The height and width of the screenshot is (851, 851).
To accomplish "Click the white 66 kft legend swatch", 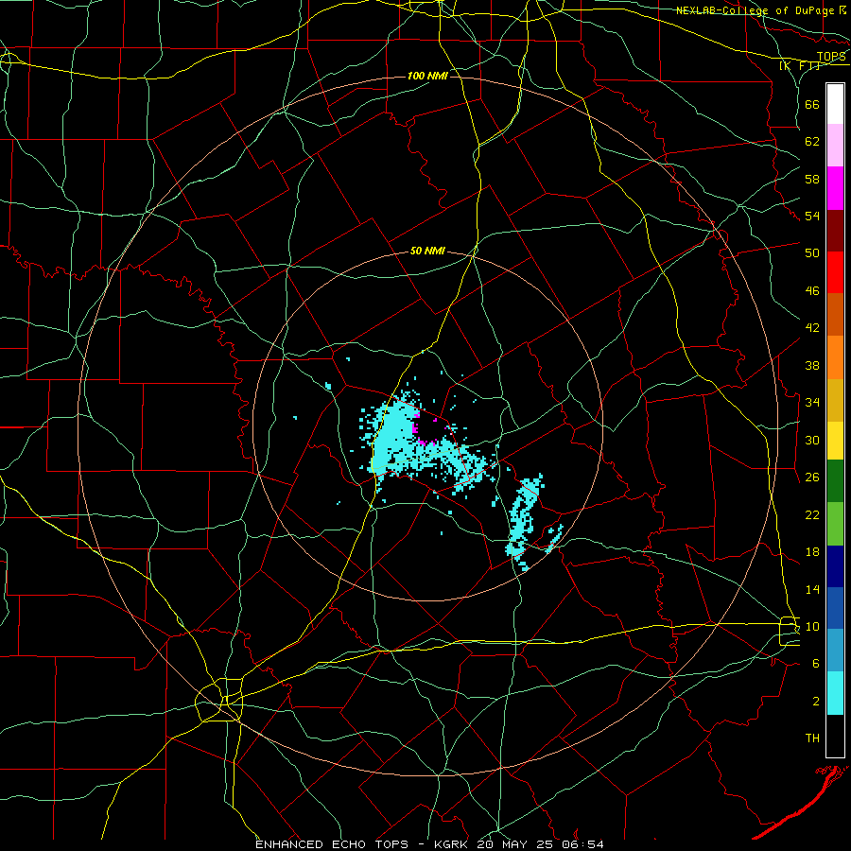I will point(835,104).
